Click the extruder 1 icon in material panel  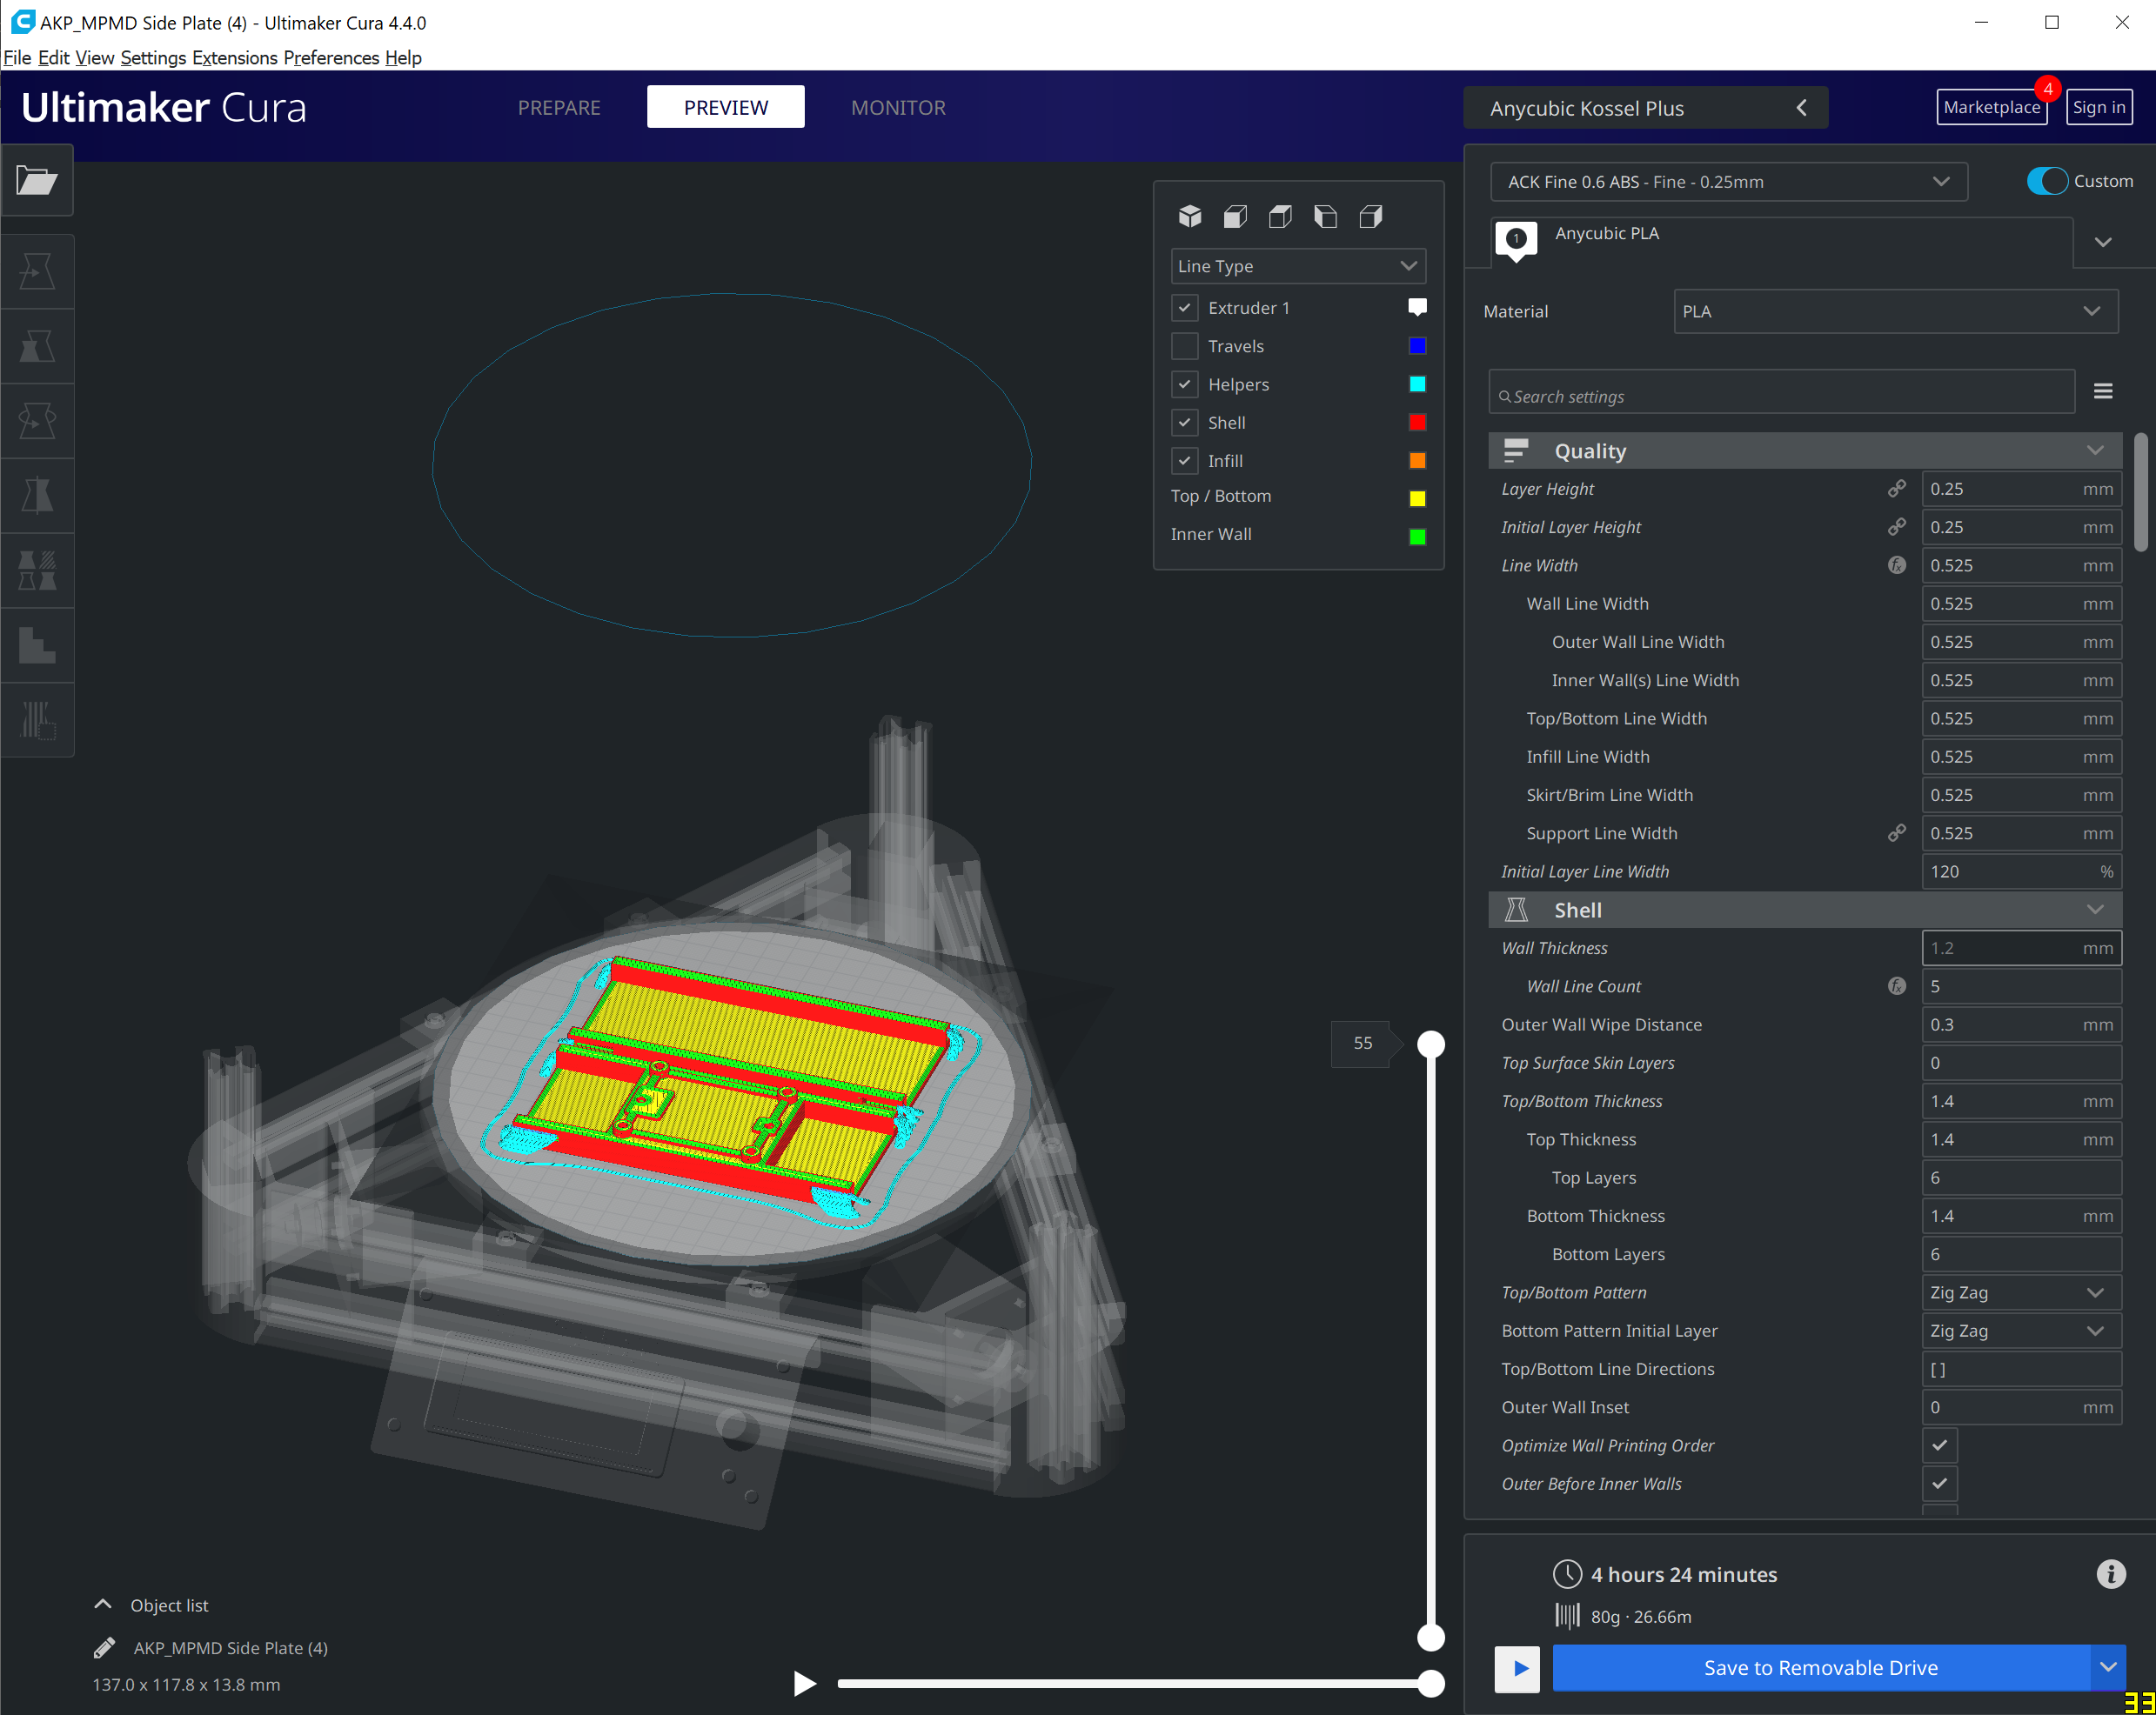[x=1516, y=240]
